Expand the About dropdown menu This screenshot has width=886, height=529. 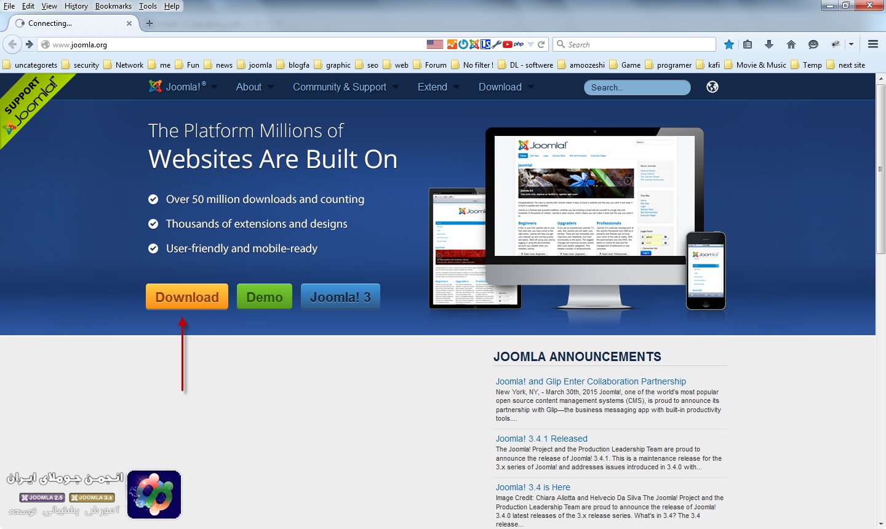pos(254,87)
